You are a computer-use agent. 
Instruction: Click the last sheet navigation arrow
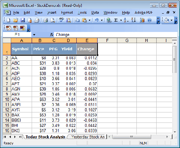pyautogui.click(x=20, y=137)
